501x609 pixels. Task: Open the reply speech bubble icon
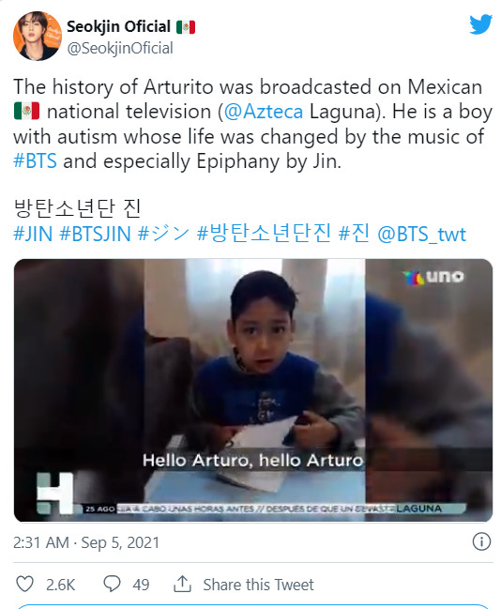pyautogui.click(x=112, y=584)
